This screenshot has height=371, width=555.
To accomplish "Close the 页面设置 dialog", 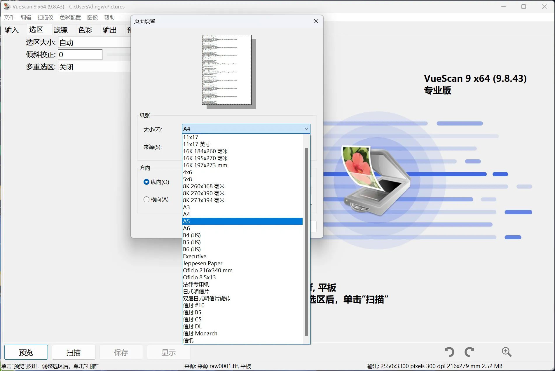I will click(316, 21).
